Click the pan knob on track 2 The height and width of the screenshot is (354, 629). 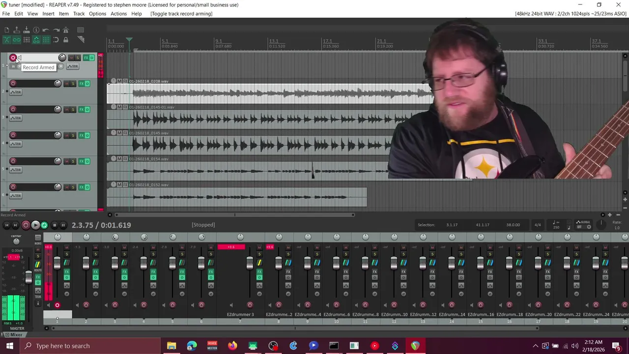point(57,84)
